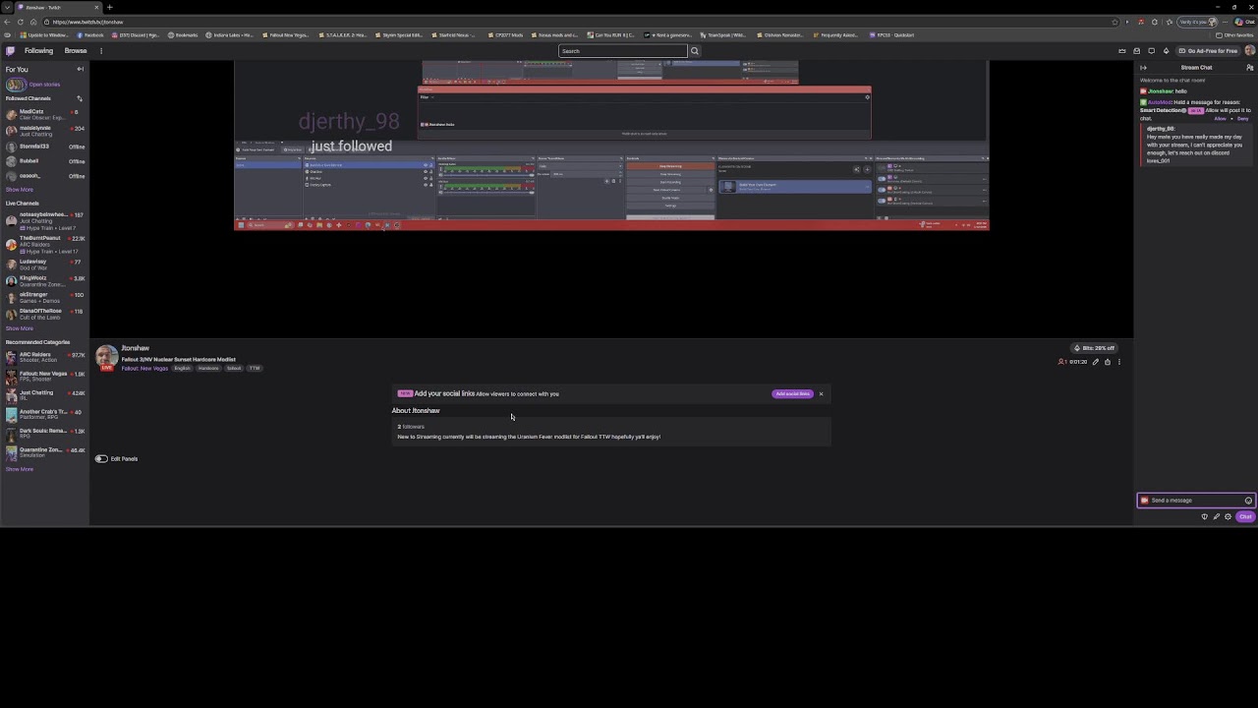Open the Facebook bookmark
The width and height of the screenshot is (1258, 708).
[90, 35]
